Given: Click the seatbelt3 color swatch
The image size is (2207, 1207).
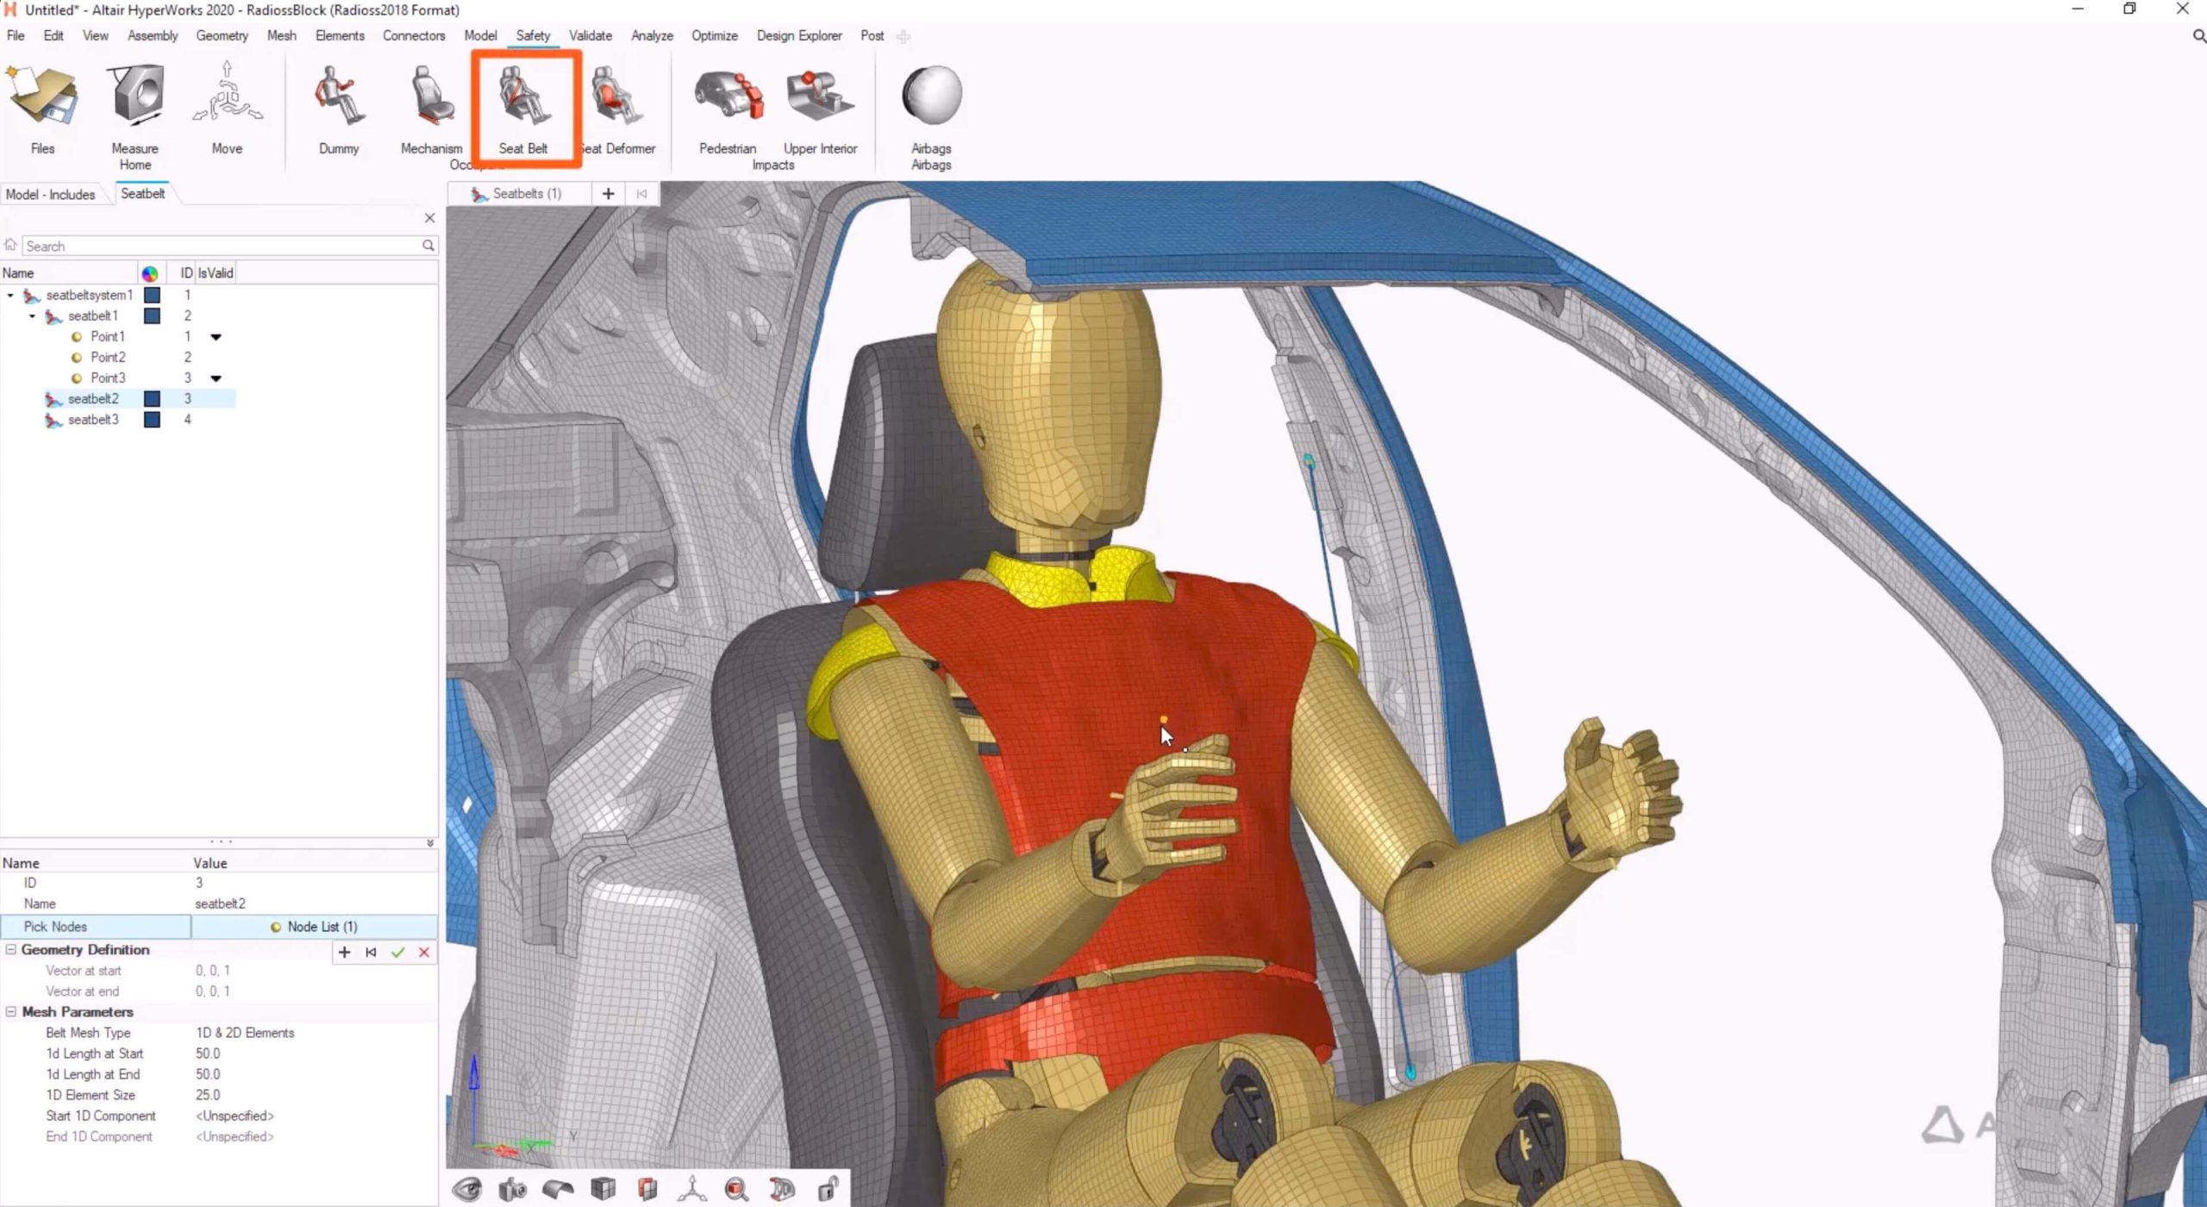Looking at the screenshot, I should pyautogui.click(x=152, y=420).
